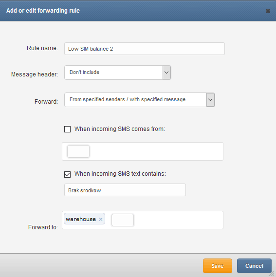Uncheck 'When incoming SMS text contains'
Image resolution: width=276 pixels, height=277 pixels.
click(x=67, y=174)
